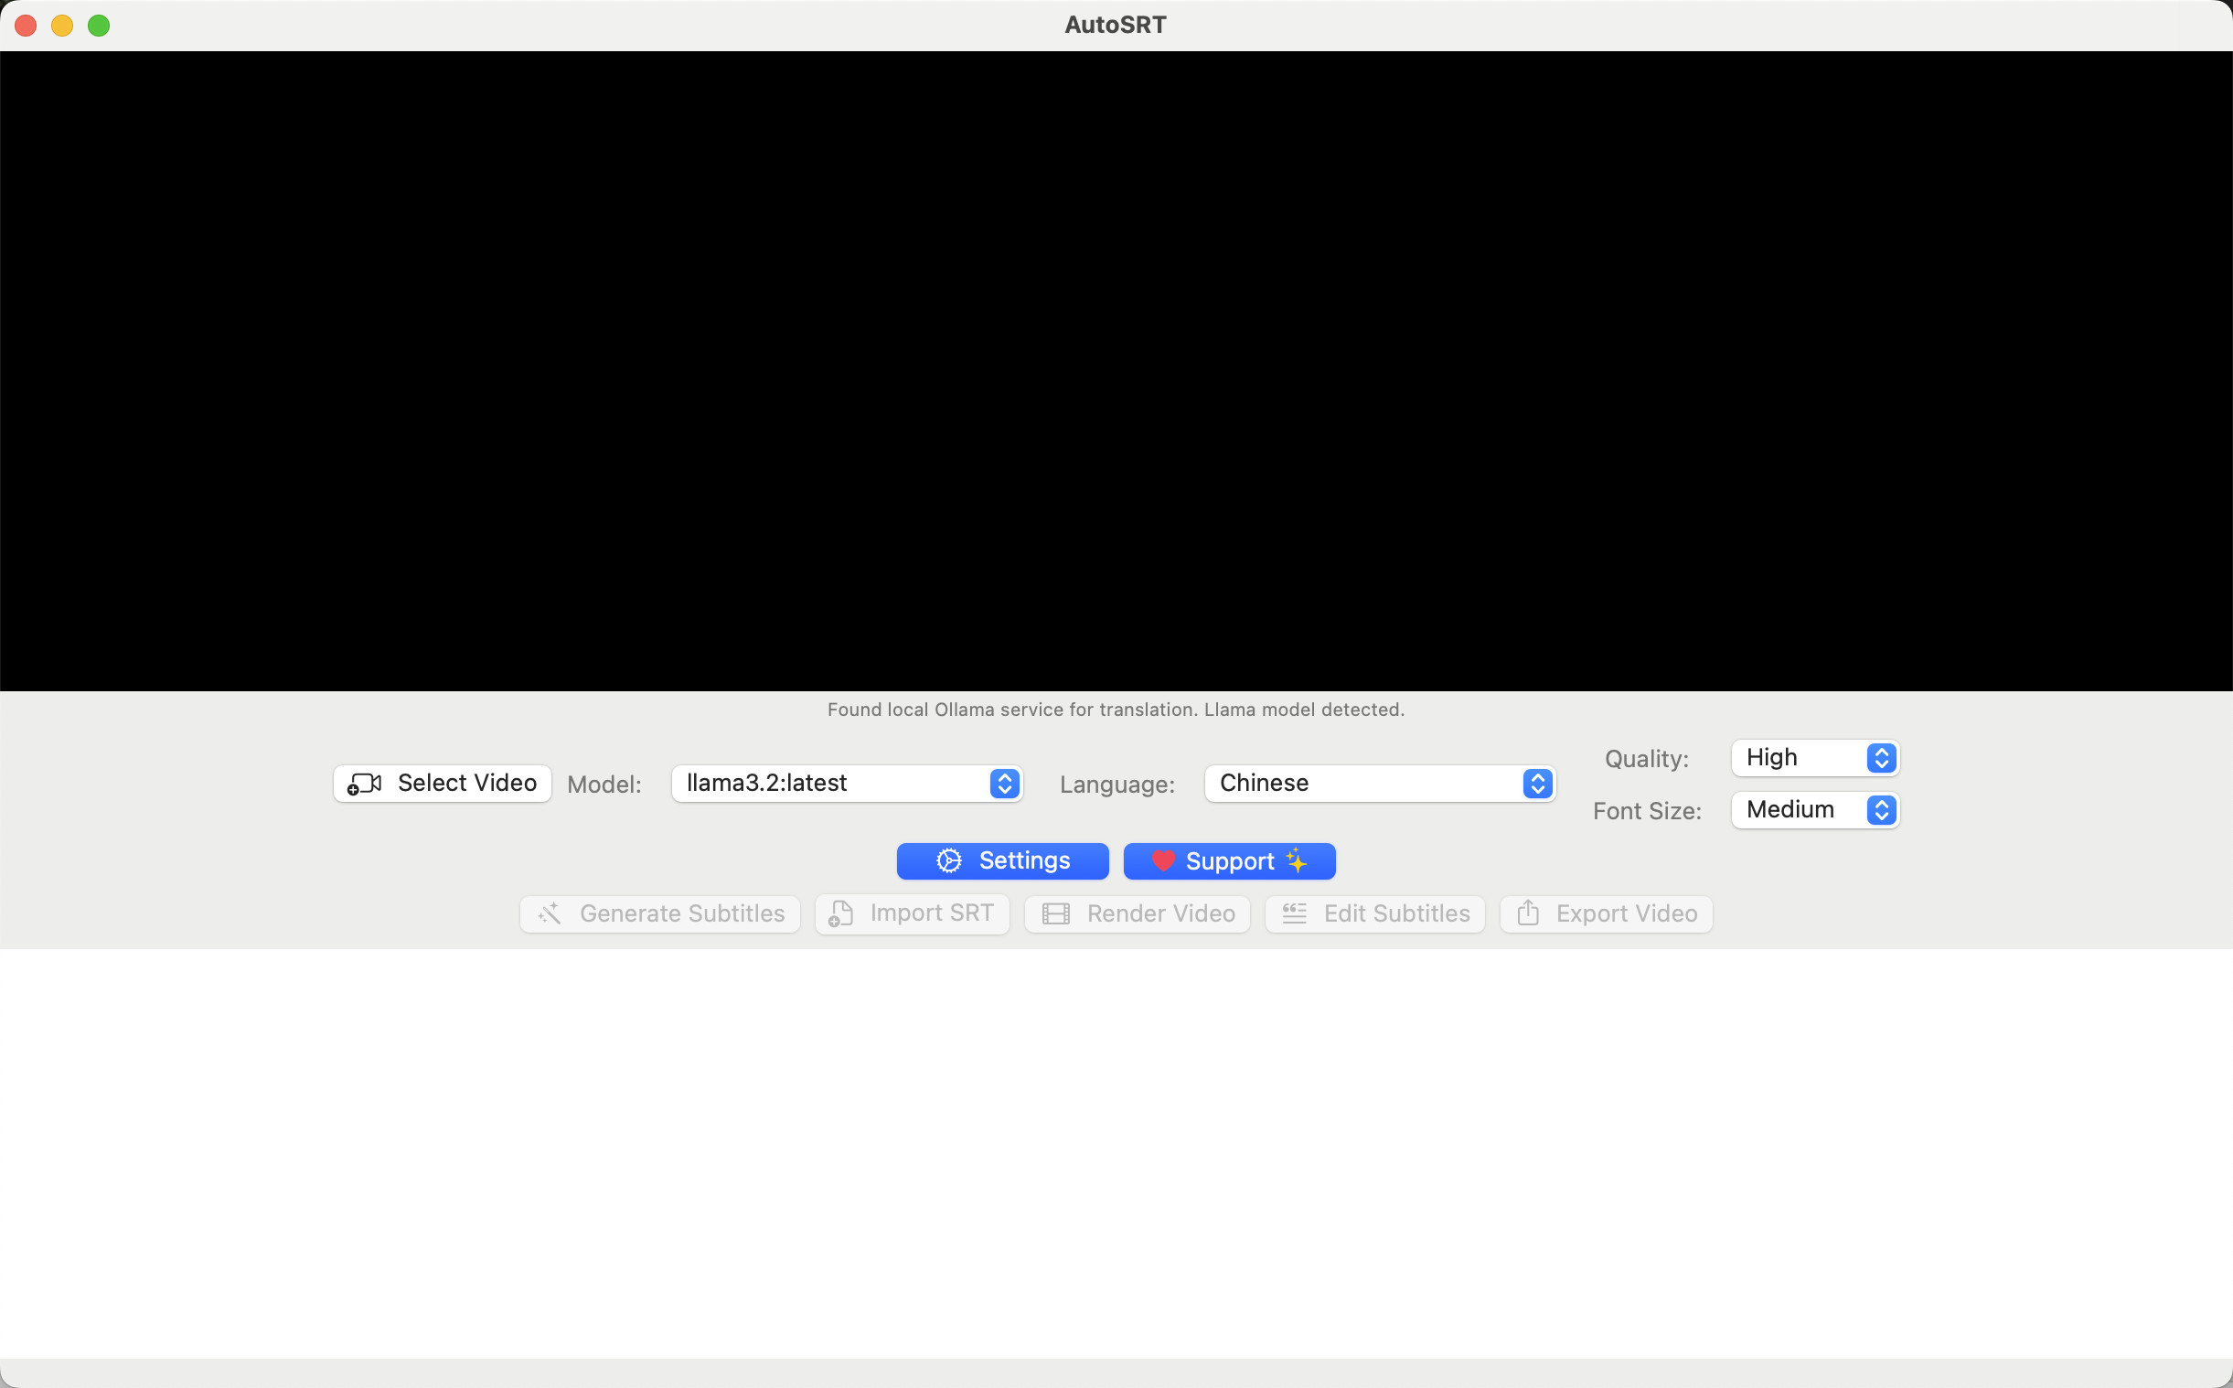Click the green fullscreen window button
The image size is (2233, 1388).
pyautogui.click(x=99, y=26)
